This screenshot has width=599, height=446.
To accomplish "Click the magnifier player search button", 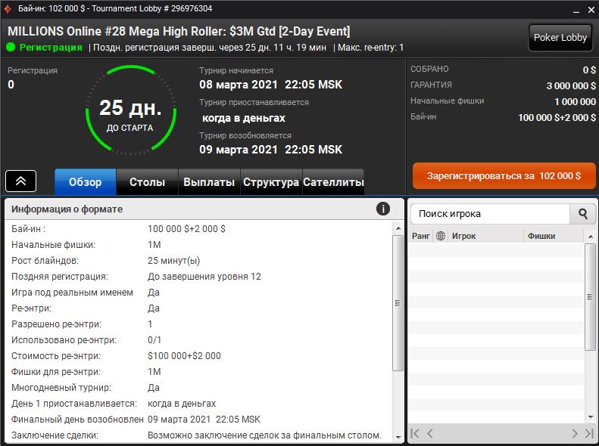I will tap(582, 214).
